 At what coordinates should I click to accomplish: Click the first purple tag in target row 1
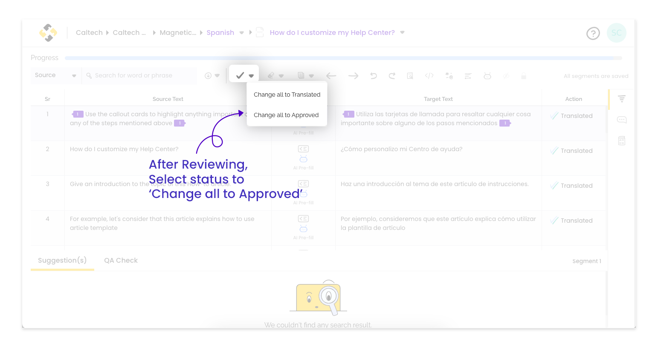348,114
